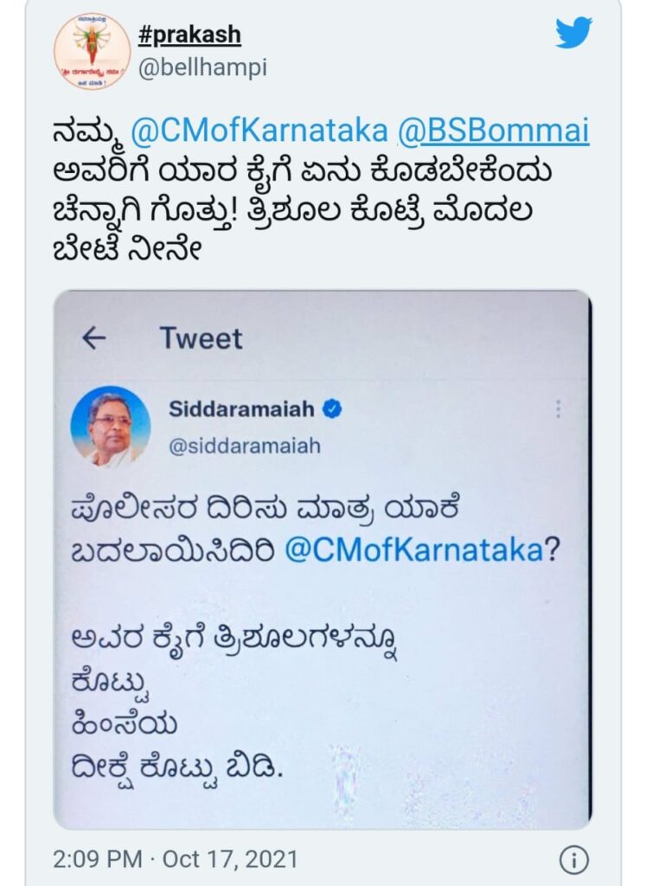Click the @bellhampi handle

click(202, 67)
